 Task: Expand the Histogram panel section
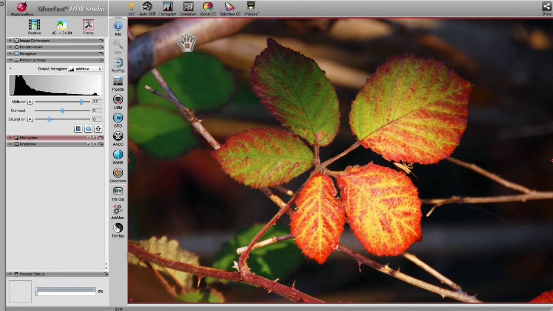[x=10, y=138]
